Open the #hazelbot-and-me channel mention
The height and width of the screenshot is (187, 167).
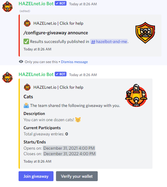pyautogui.click(x=109, y=41)
